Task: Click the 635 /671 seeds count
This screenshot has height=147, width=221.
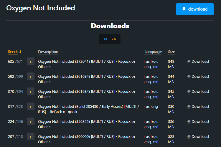Action: (15, 62)
